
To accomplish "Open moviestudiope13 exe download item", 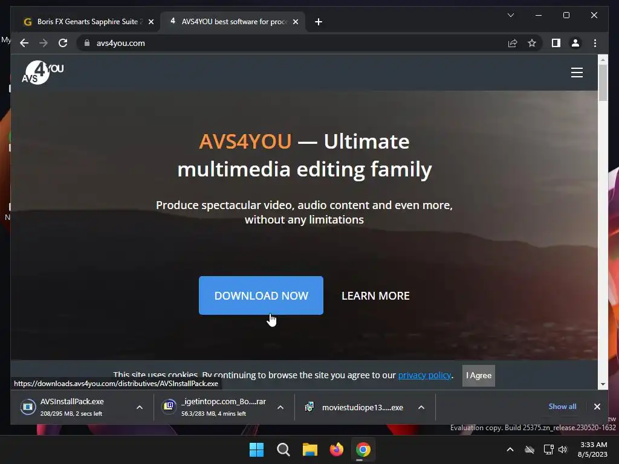I will [355, 407].
